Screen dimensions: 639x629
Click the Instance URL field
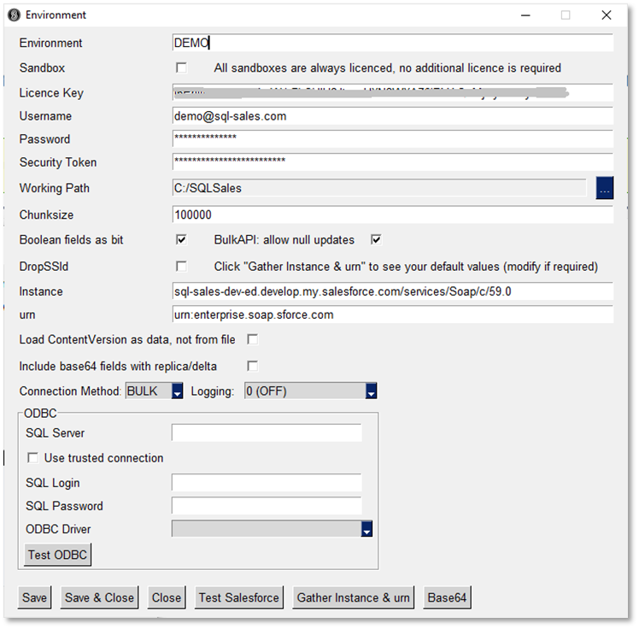[393, 291]
